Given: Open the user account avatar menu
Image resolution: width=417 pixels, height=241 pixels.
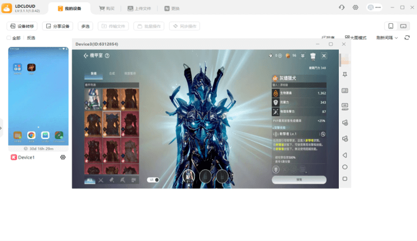Looking at the screenshot, I should (x=374, y=8).
